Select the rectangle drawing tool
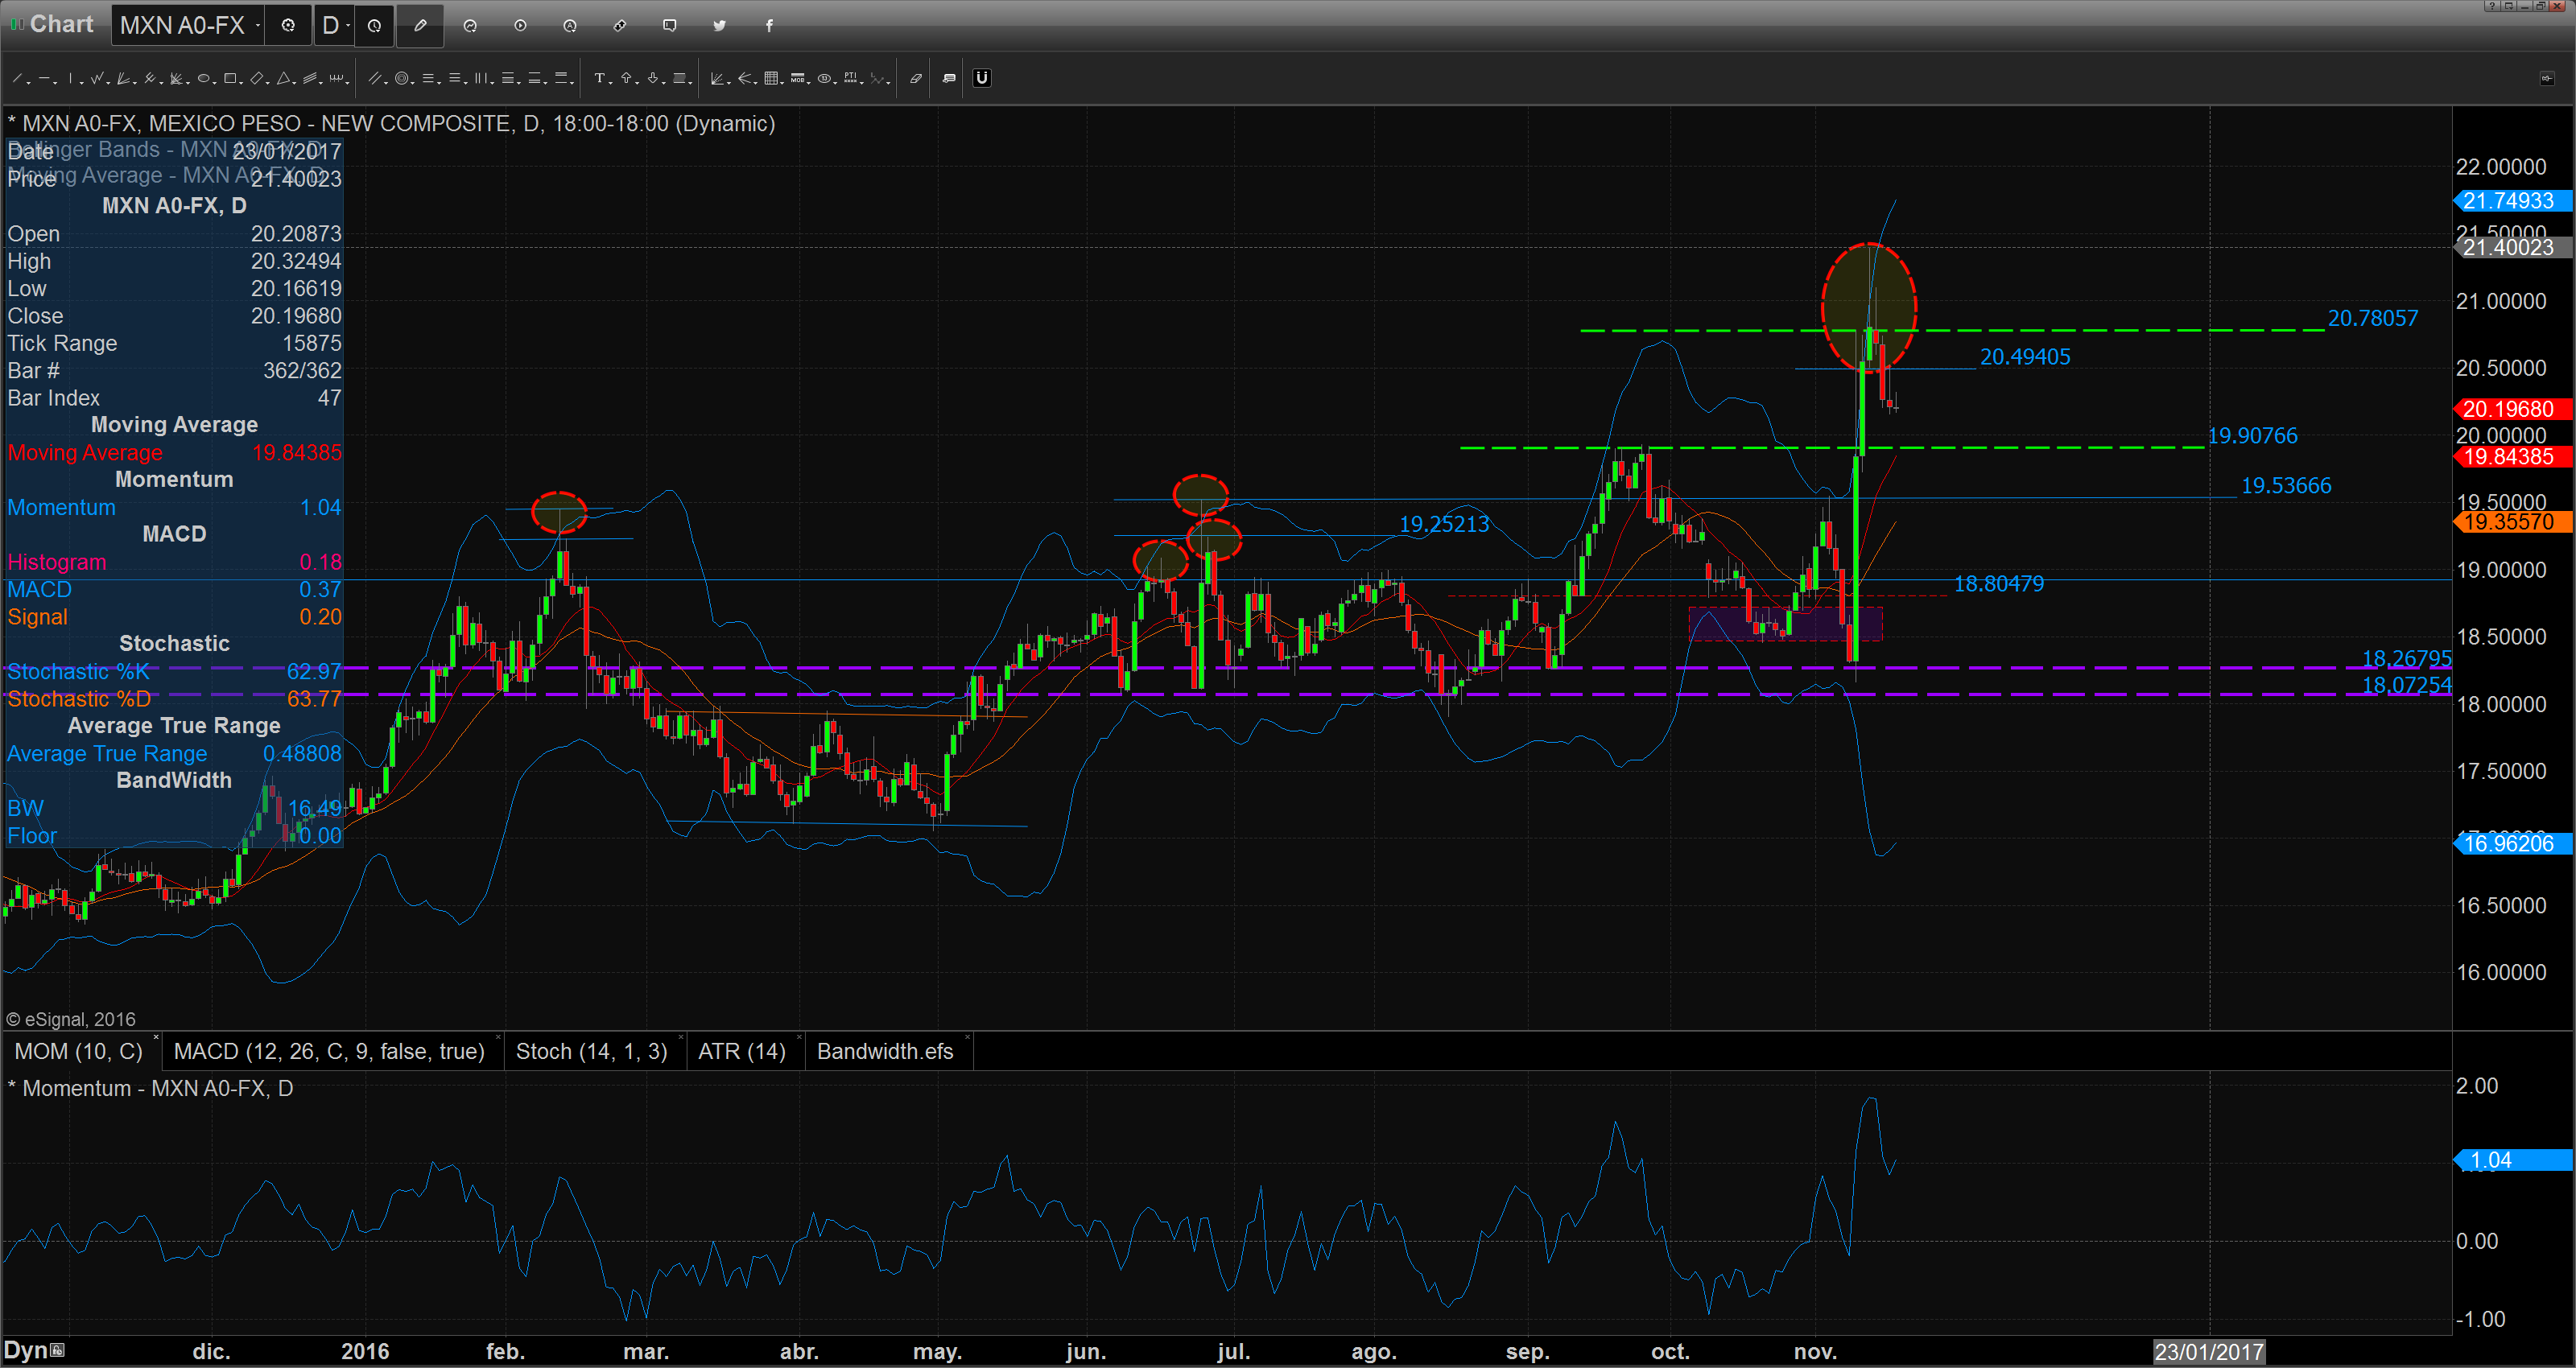 point(229,78)
